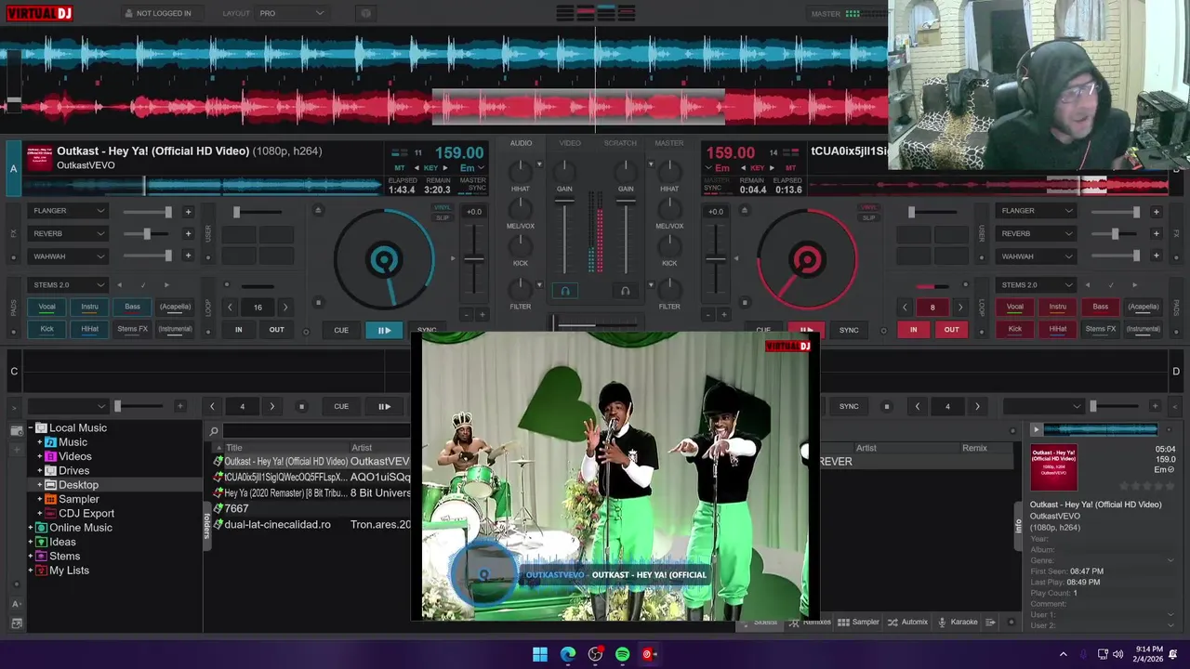The height and width of the screenshot is (669, 1190).
Task: Toggle right deck Vocal stem pad
Action: pos(1014,307)
